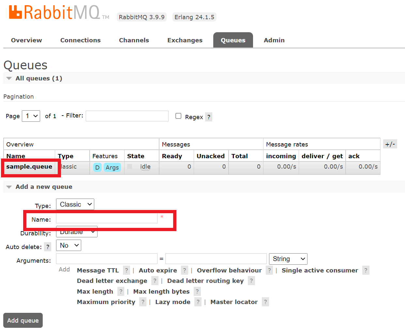Image resolution: width=405 pixels, height=333 pixels.
Task: Open the sample.queue link
Action: click(x=29, y=167)
